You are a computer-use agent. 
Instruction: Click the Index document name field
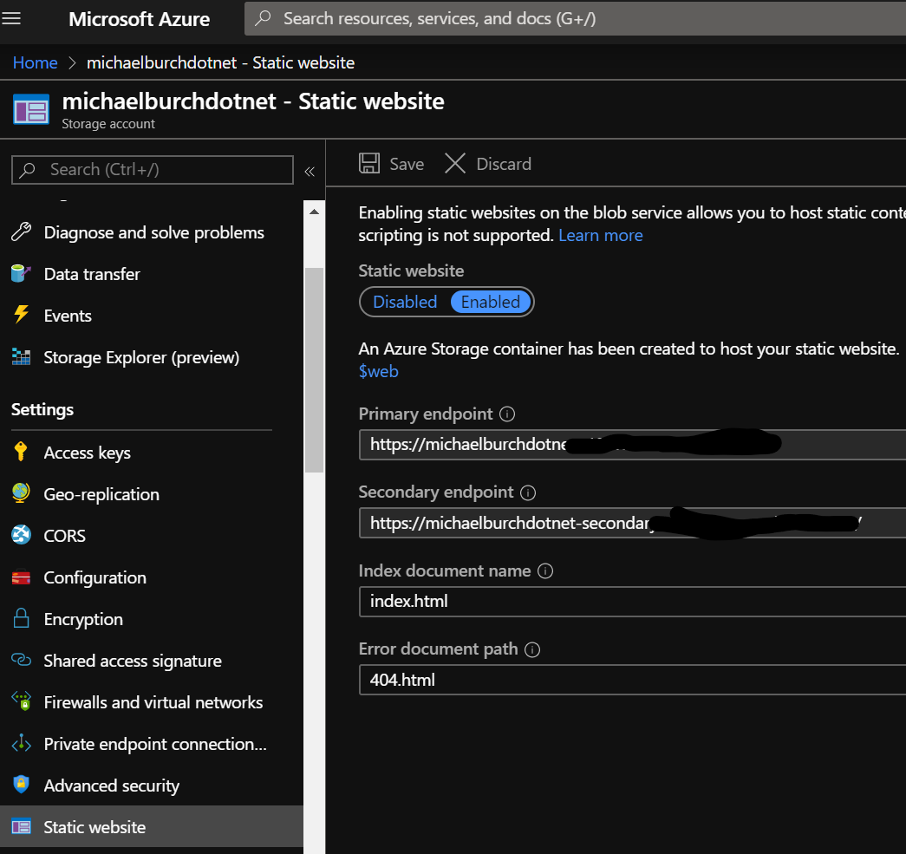point(632,602)
